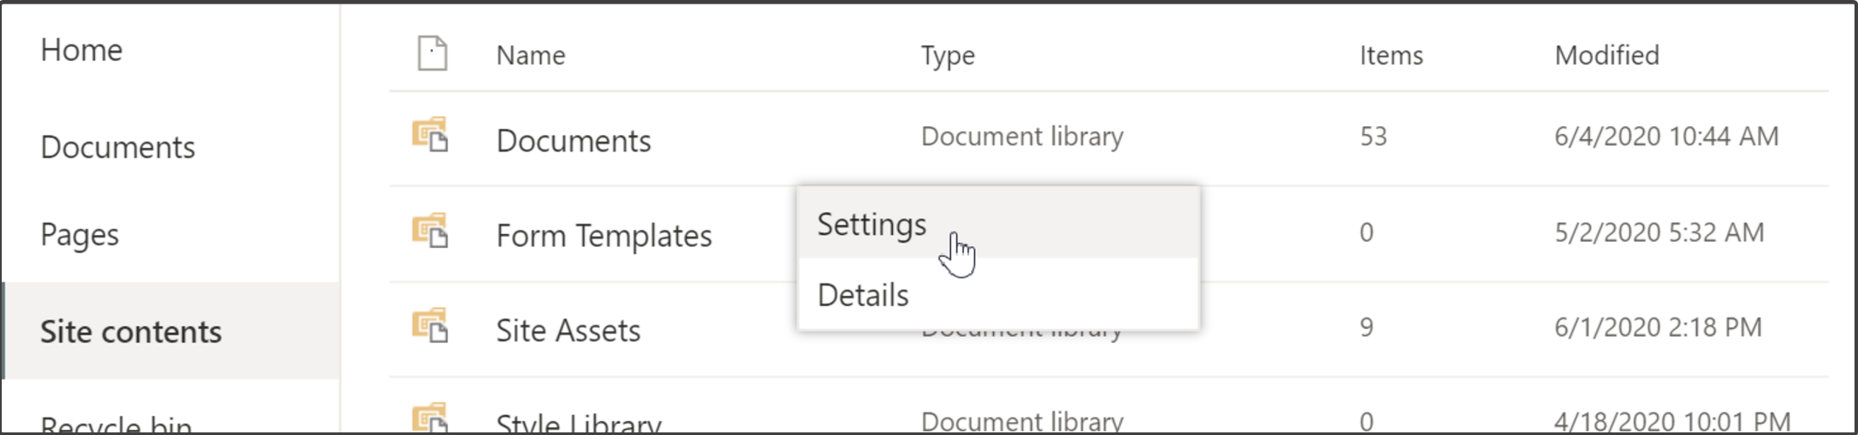Sort by the Name column header
Viewport: 1858px width, 435px height.
(531, 56)
